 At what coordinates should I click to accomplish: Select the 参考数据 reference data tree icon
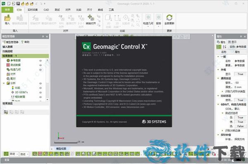[8, 61]
